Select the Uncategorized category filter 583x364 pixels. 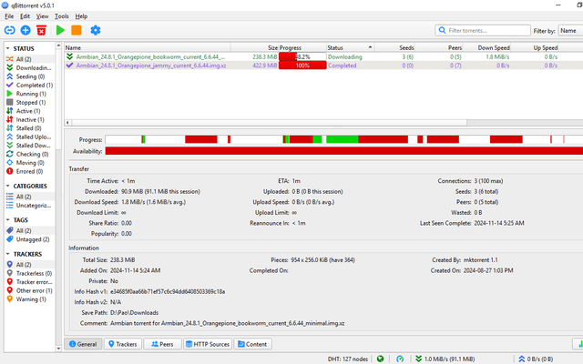[x=30, y=206]
